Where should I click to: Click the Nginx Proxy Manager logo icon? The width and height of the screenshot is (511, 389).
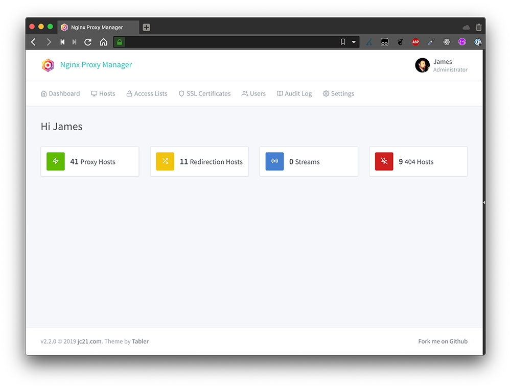tap(48, 65)
